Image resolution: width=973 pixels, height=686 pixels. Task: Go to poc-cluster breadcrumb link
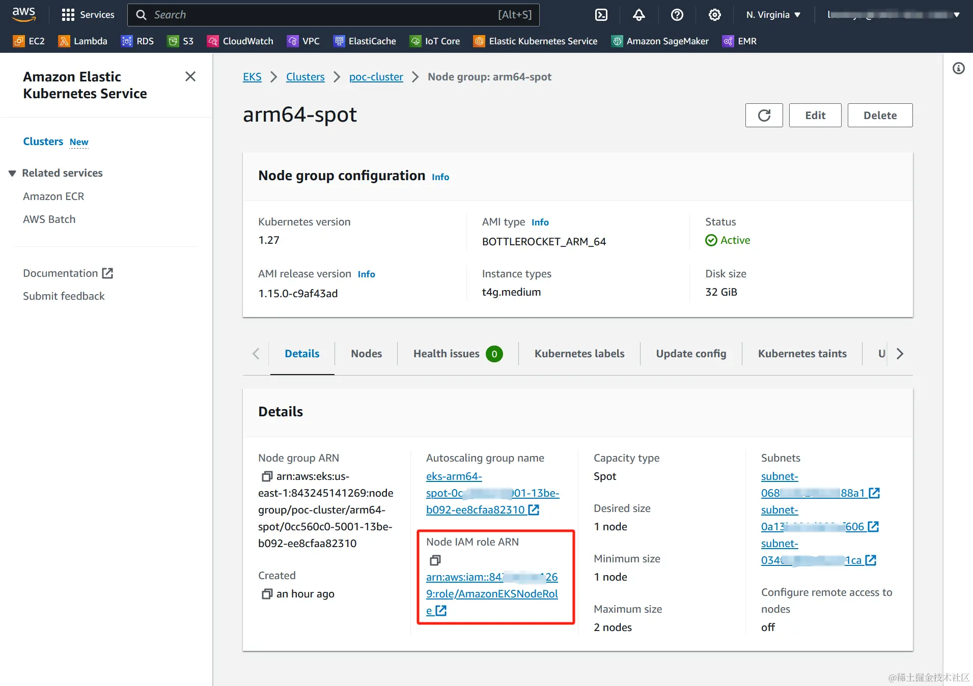point(376,77)
